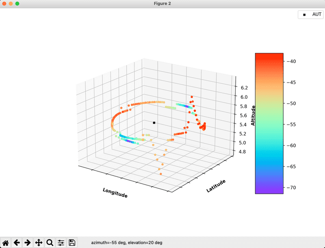Select the black X AUT marker in plot
This screenshot has height=248, width=325.
[154, 122]
